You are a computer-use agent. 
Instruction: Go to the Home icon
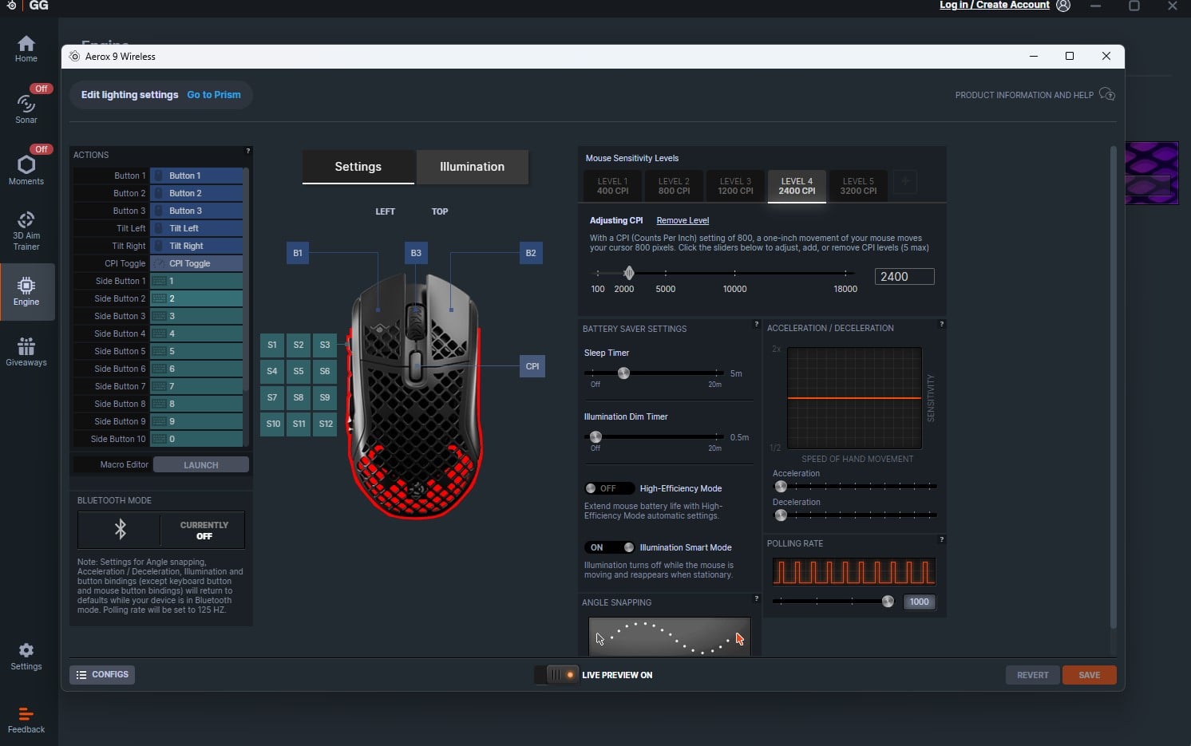pos(26,48)
